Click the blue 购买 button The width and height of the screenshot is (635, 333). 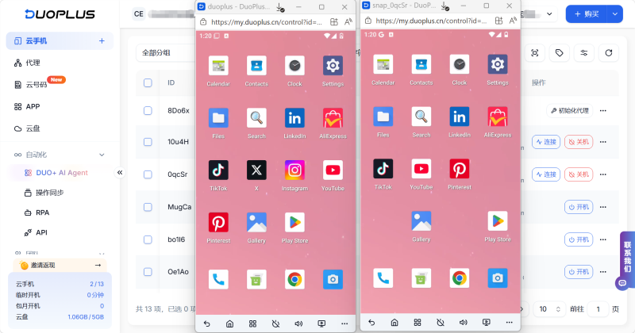click(586, 13)
